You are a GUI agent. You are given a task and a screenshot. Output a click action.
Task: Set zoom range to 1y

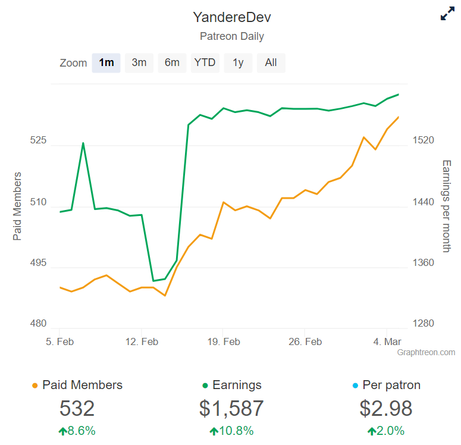tap(238, 62)
